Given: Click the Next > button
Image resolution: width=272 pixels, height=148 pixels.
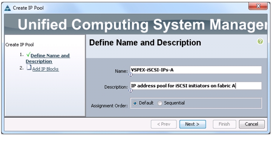Looking at the screenshot, I should pos(193,124).
